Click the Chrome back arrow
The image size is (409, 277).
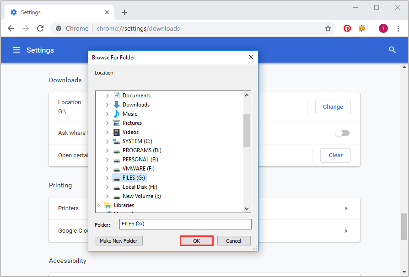coord(11,28)
